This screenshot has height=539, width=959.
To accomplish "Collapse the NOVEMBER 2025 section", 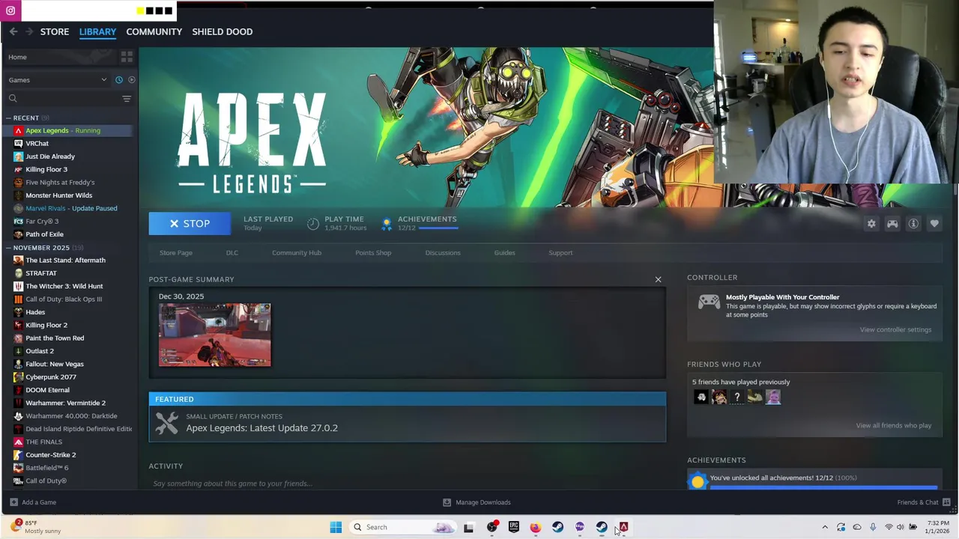I will [x=8, y=248].
